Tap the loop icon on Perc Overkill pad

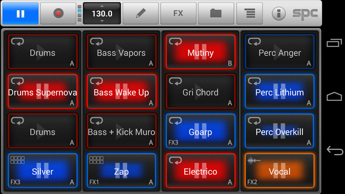[254, 121]
